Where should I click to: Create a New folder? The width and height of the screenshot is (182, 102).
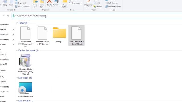click(x=65, y=4)
